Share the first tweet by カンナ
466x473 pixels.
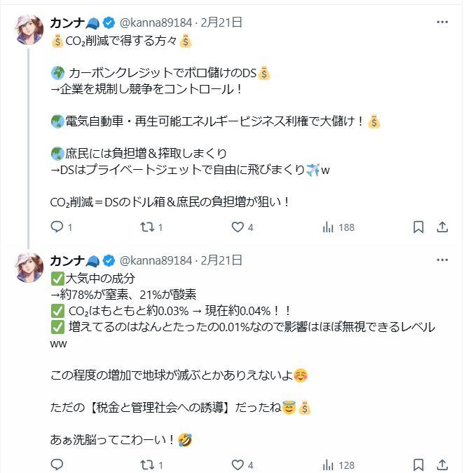pos(442,227)
